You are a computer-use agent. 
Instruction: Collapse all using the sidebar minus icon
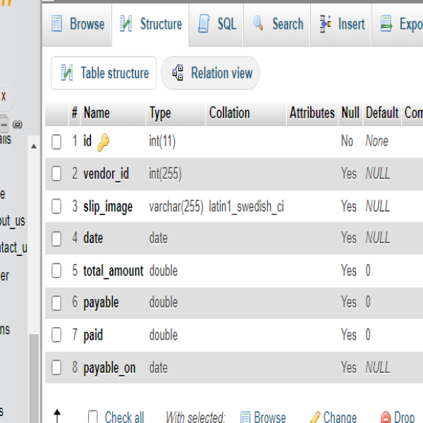click(x=4, y=124)
